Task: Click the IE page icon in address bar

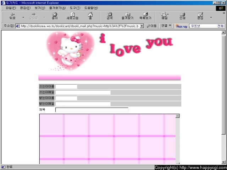Action: (x=18, y=26)
